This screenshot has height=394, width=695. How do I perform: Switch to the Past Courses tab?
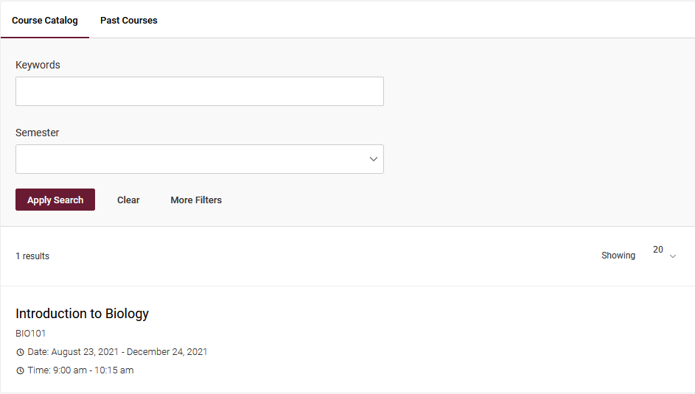pyautogui.click(x=129, y=21)
